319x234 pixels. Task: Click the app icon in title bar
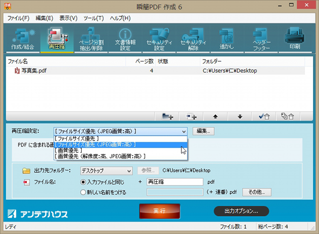(7, 6)
